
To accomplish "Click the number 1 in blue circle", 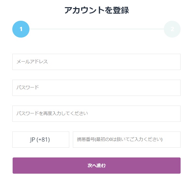I will coord(21,29).
